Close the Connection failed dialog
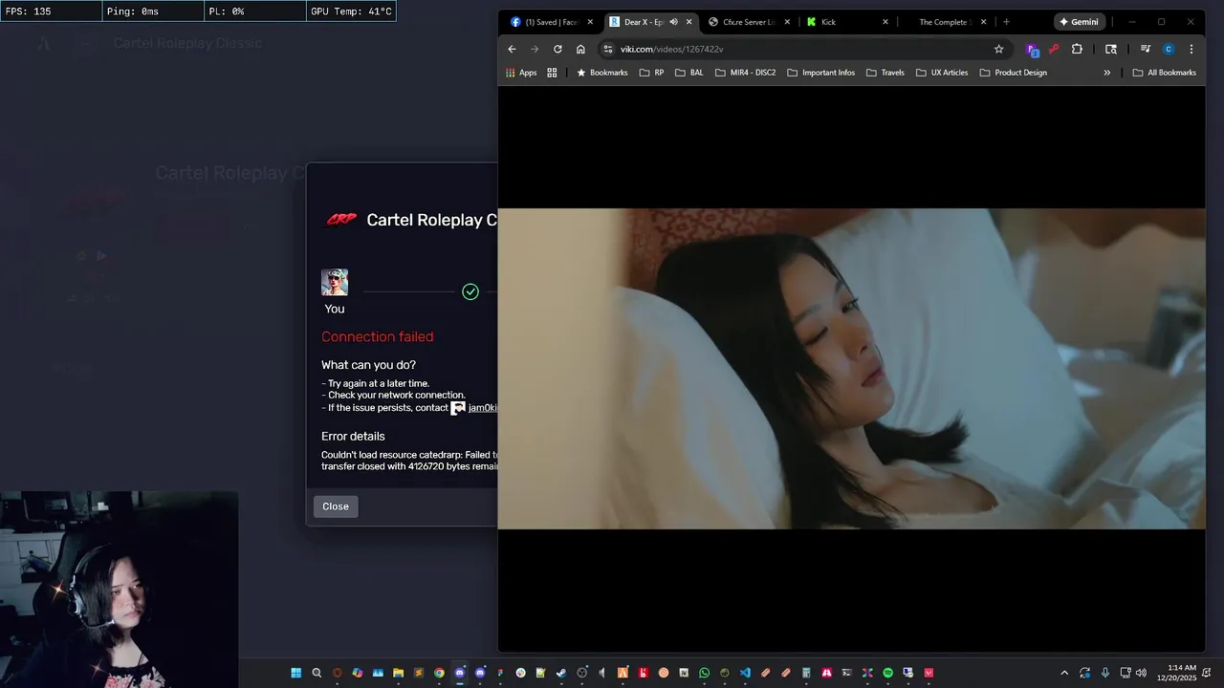The height and width of the screenshot is (688, 1224). pyautogui.click(x=336, y=506)
